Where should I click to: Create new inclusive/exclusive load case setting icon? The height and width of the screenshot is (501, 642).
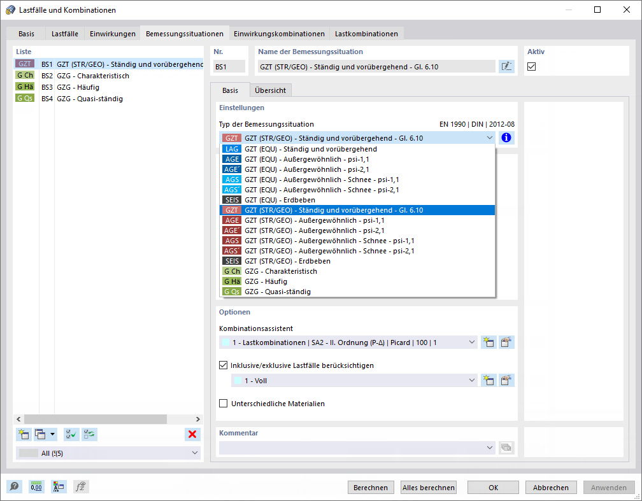coord(489,380)
